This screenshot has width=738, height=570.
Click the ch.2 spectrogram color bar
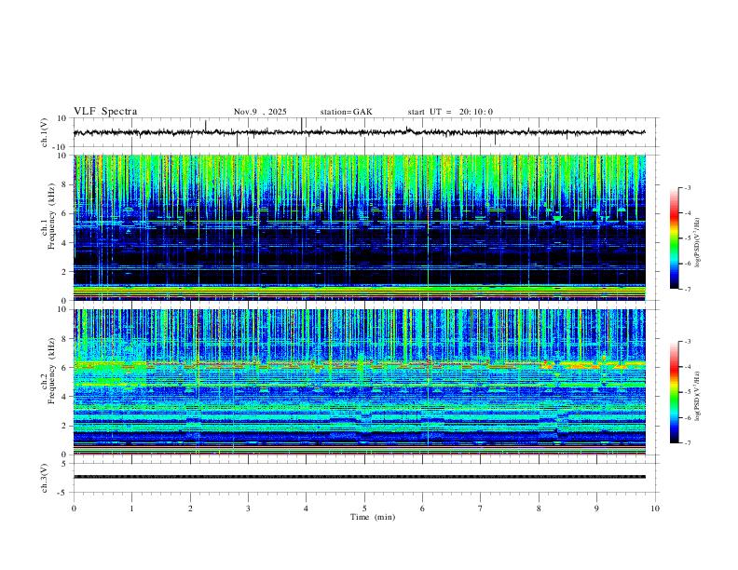(675, 392)
